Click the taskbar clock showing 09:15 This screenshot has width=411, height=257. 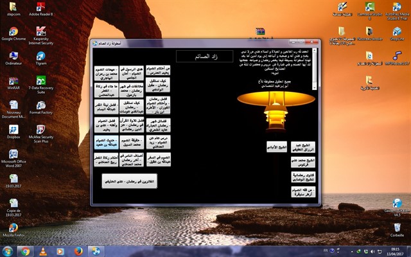tap(394, 251)
